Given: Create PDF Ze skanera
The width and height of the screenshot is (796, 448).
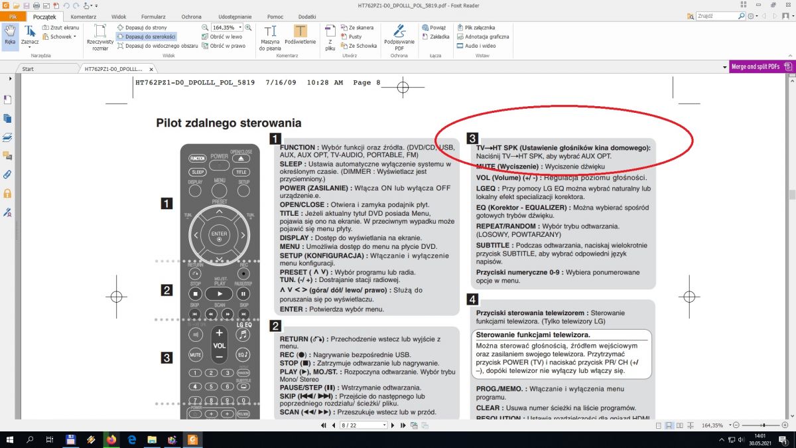Looking at the screenshot, I should [x=358, y=27].
